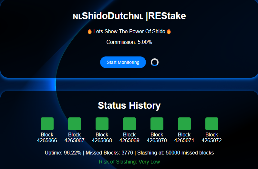Select the green status square for Block 4265069
258x169 pixels.
(x=129, y=124)
